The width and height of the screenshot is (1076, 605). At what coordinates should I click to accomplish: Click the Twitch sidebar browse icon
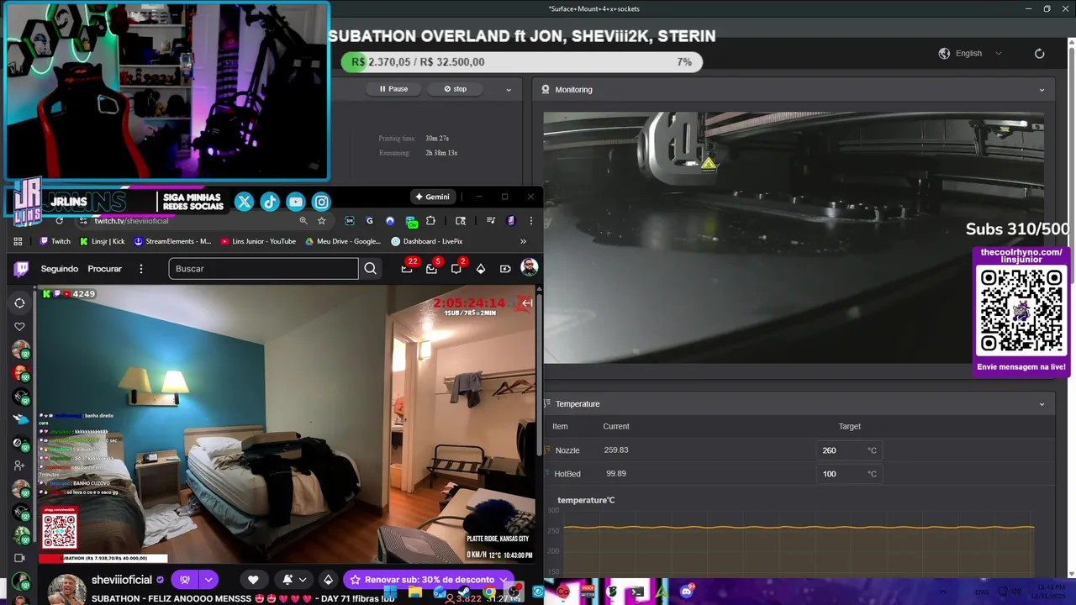click(20, 303)
